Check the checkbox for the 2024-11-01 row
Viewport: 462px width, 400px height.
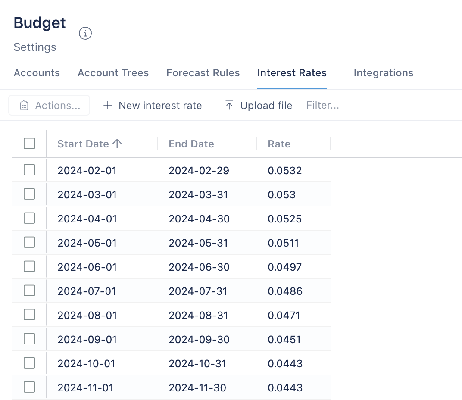pyautogui.click(x=29, y=387)
